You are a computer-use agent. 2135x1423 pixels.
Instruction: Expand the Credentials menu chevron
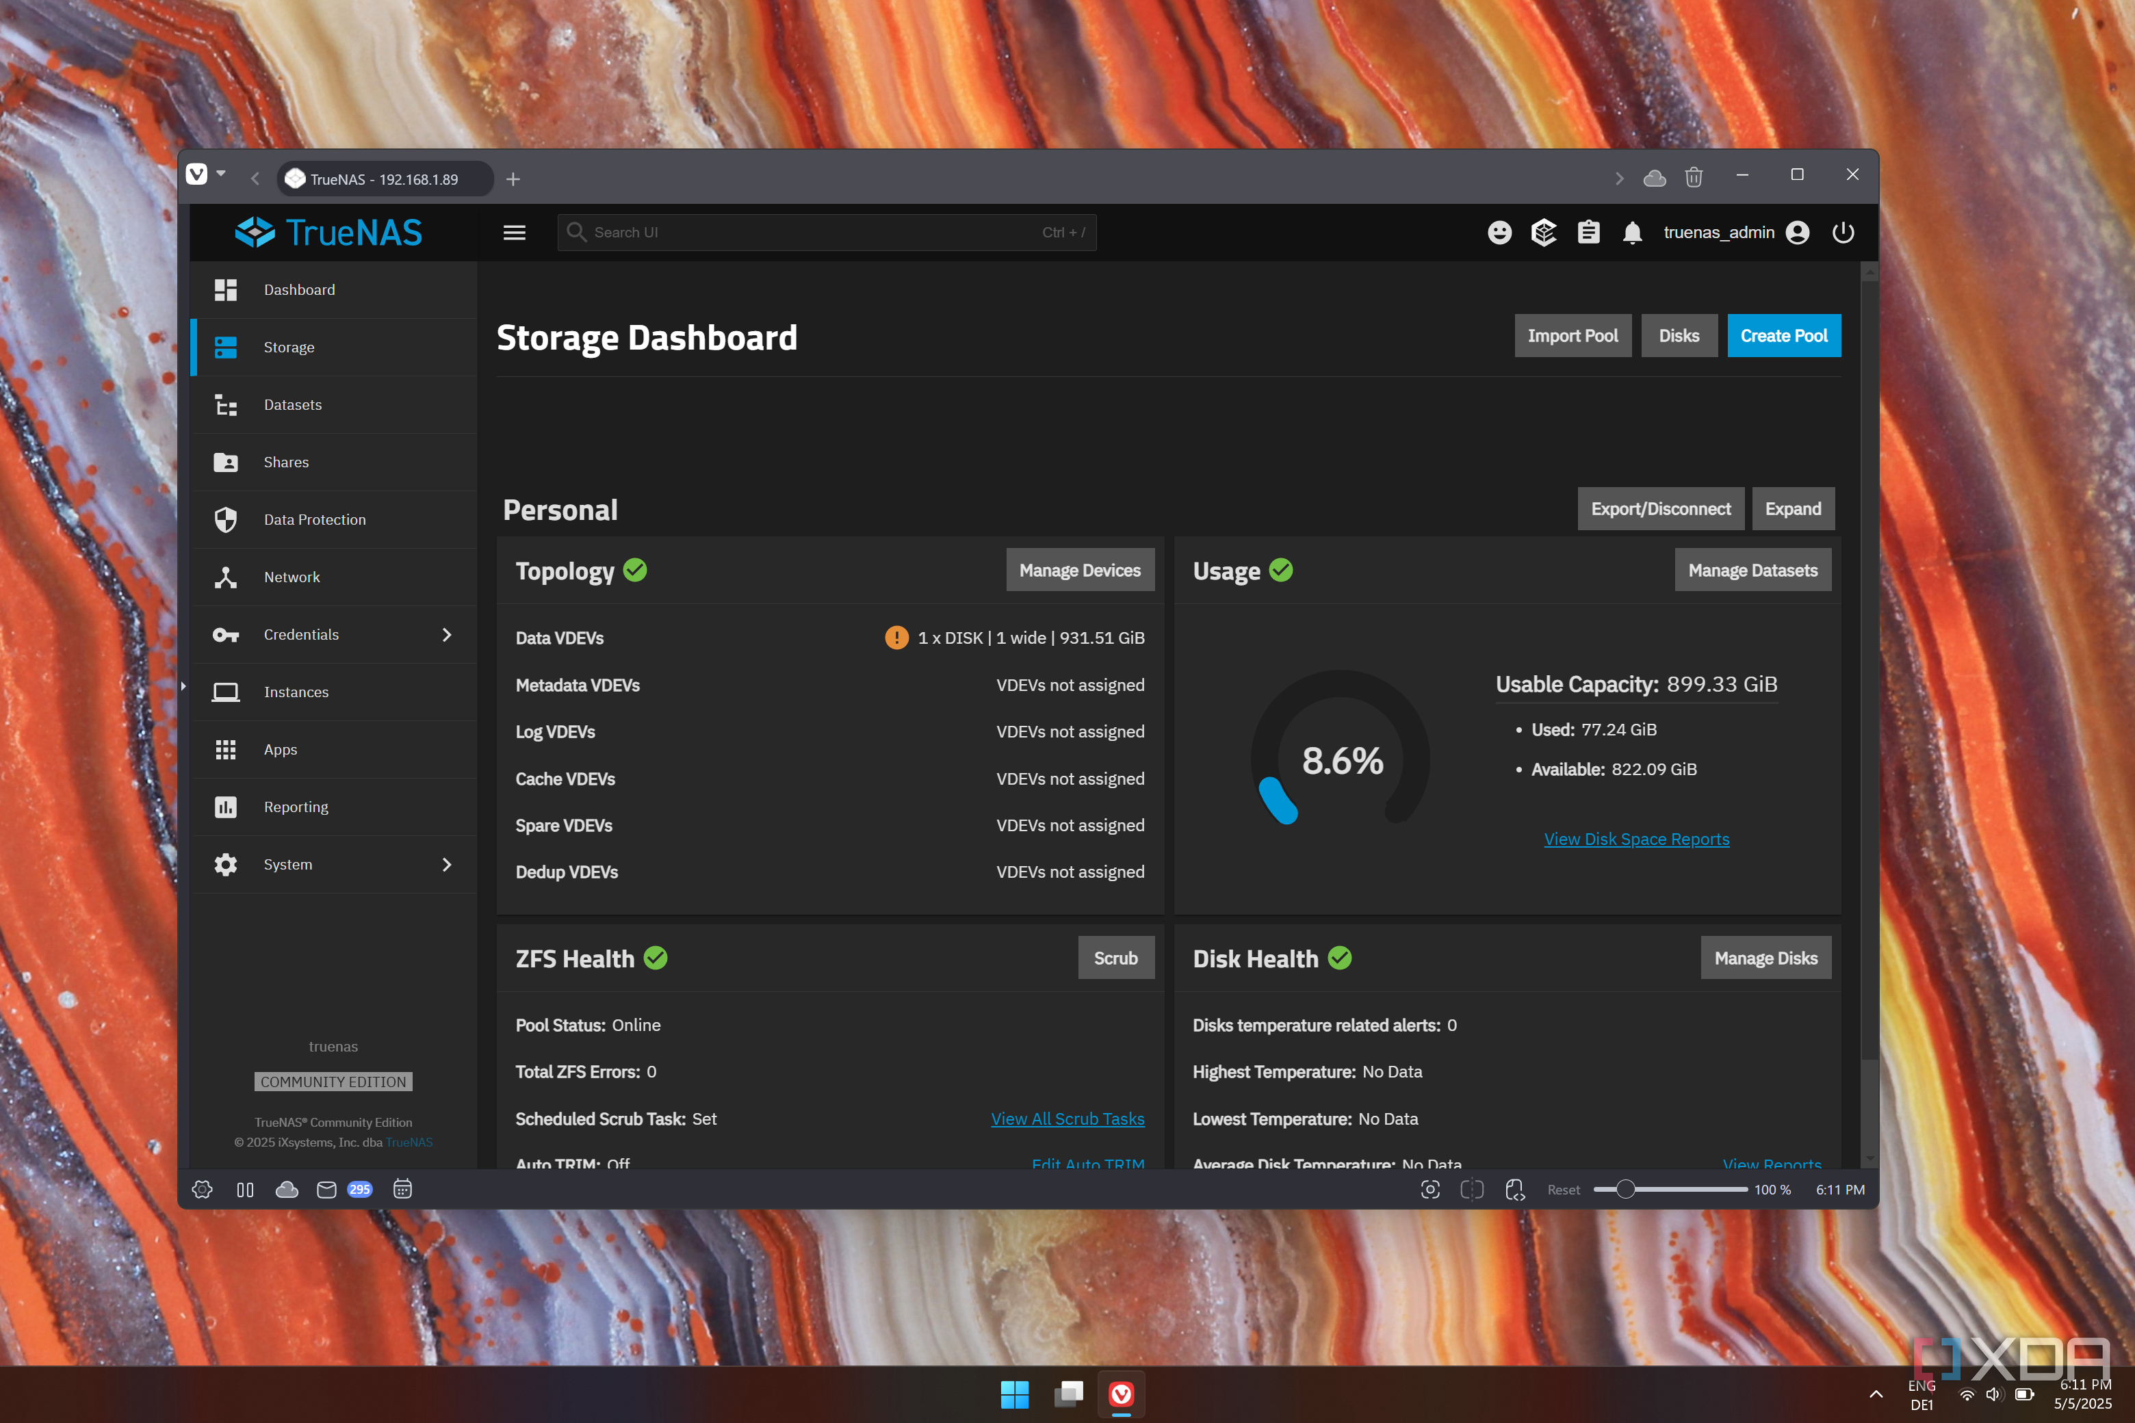(447, 634)
